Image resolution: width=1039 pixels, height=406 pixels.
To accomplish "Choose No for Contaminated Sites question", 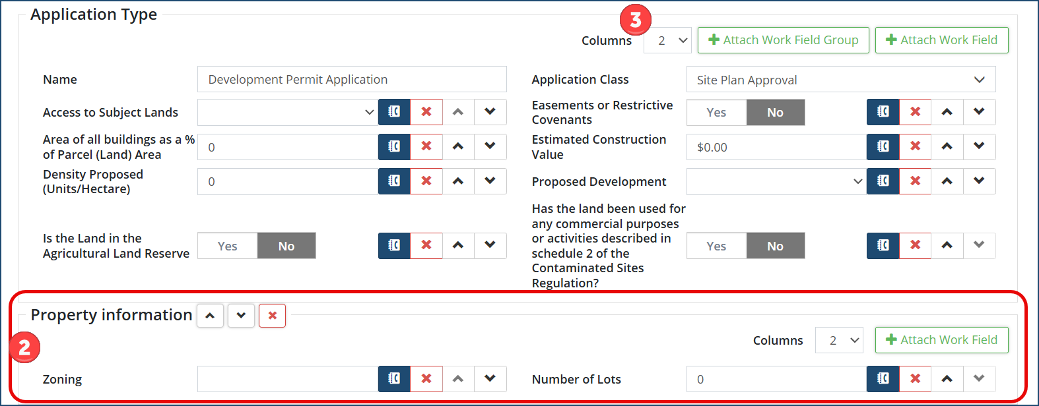I will click(775, 246).
